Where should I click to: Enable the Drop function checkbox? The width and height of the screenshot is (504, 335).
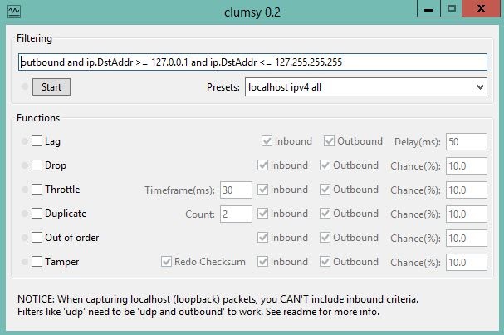click(37, 165)
